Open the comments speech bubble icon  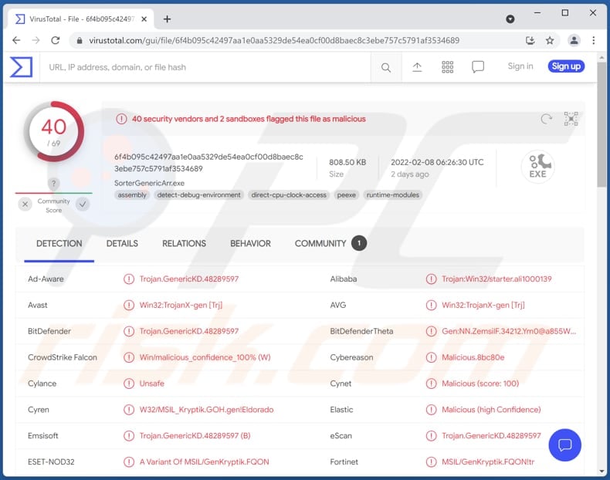[x=478, y=67]
